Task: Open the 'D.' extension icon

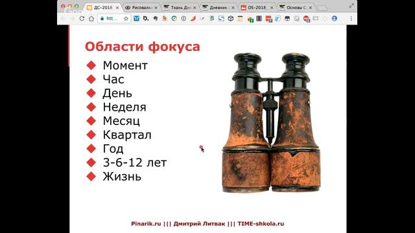Action: pos(146,19)
